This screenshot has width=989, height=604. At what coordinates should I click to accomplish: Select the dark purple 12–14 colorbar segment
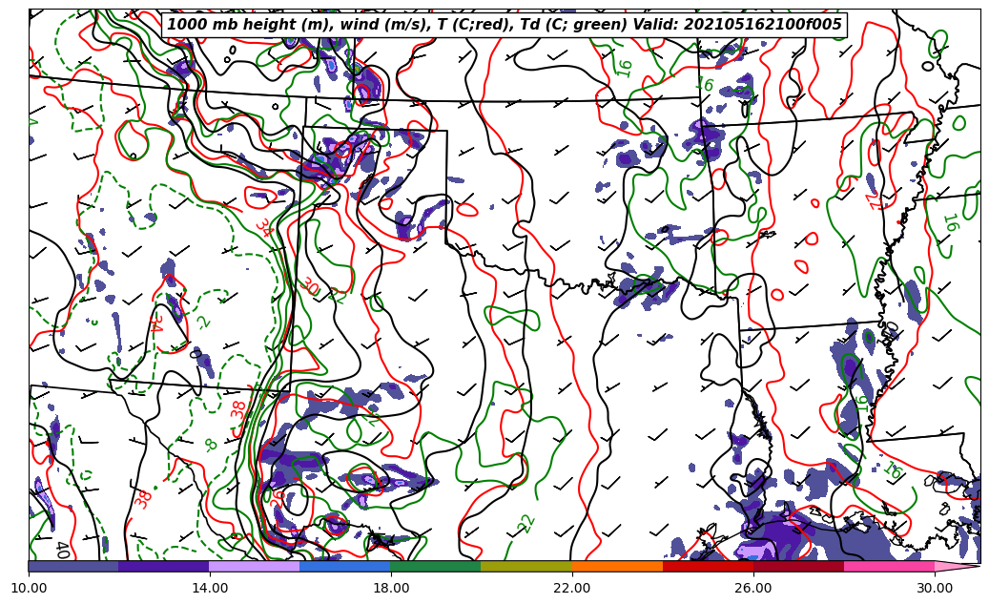(164, 566)
